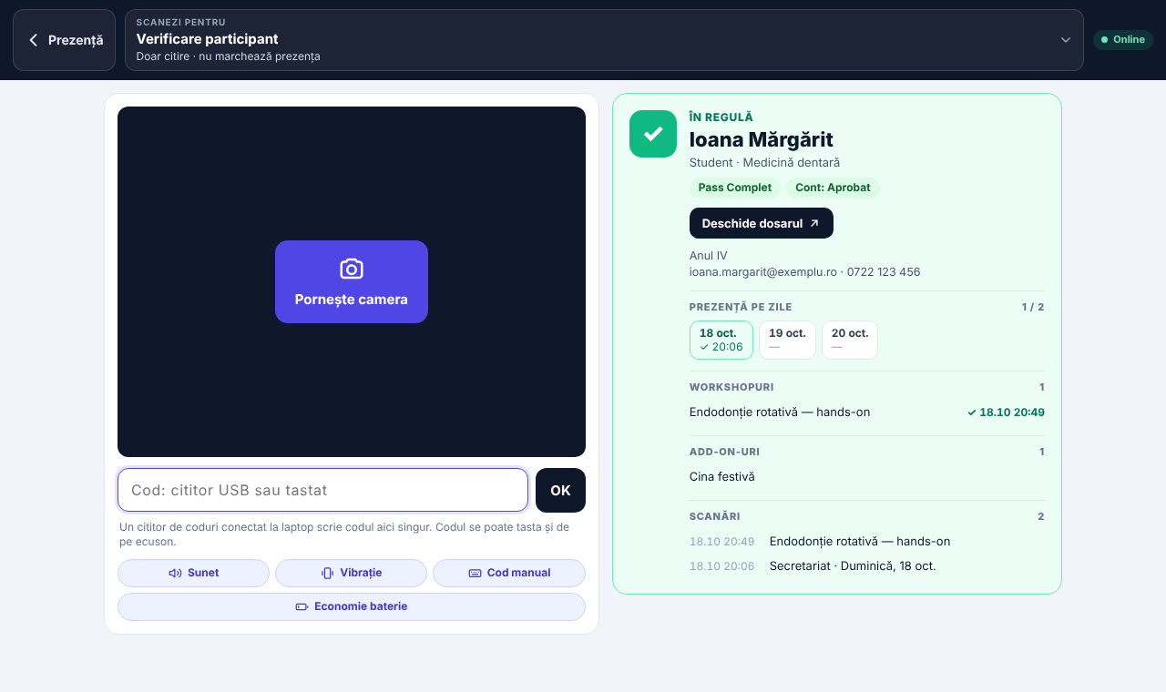Click the Cina festivă add-on entry
1166x692 pixels.
[x=722, y=476]
